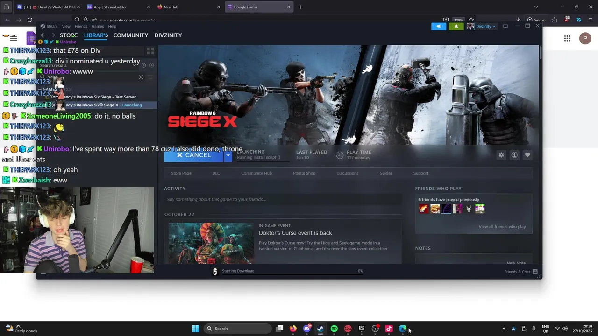The width and height of the screenshot is (598, 336).
Task: Switch Steam to Big Picture mode
Action: coord(505,27)
